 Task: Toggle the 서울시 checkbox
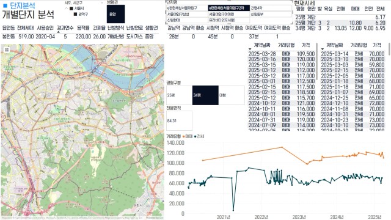click(71, 9)
